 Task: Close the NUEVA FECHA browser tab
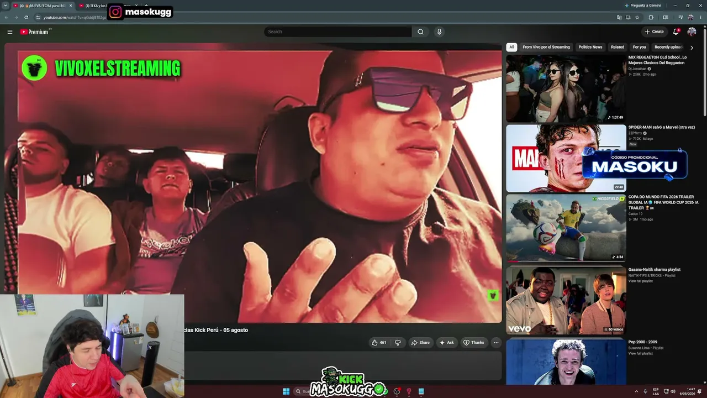click(x=71, y=6)
